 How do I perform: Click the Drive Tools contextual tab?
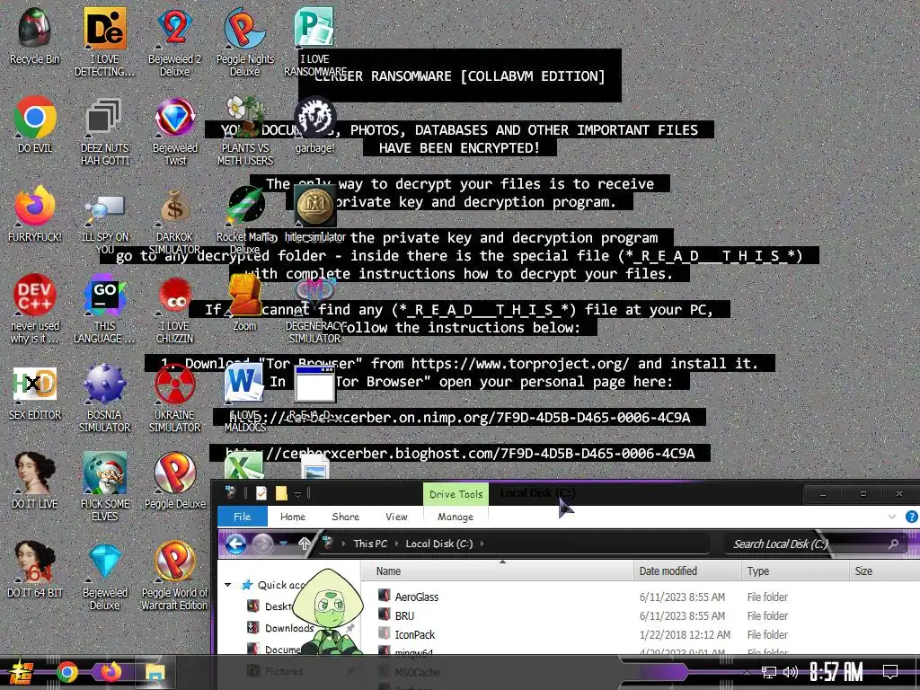pyautogui.click(x=456, y=494)
